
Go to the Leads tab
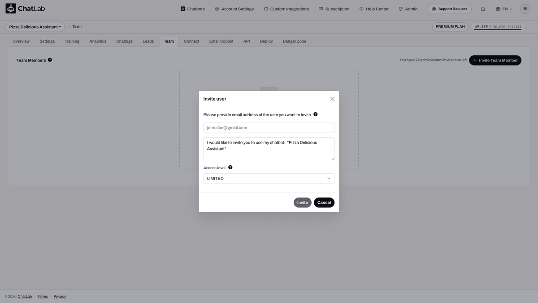coord(148,41)
